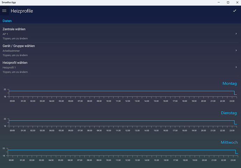The width and height of the screenshot is (241, 168).
Task: Select the Dienstag day label
Action: point(229,113)
